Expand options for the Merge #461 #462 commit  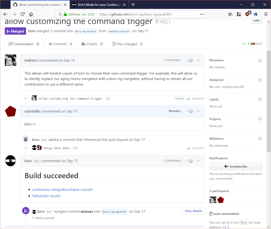75,148
